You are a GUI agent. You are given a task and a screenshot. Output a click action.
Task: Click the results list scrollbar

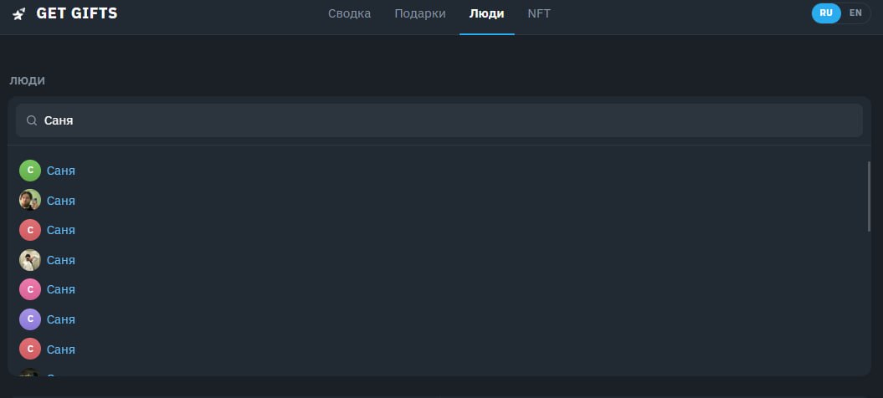[869, 196]
